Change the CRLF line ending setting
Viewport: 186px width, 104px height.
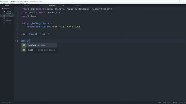[x=160, y=103]
